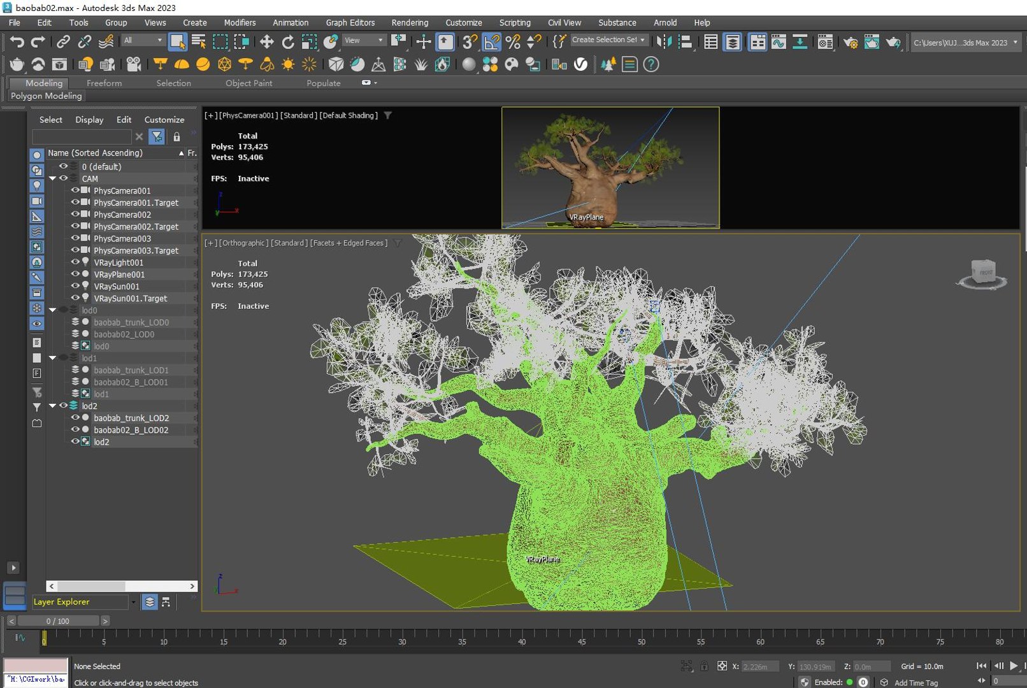Switch to the Freeform ribbon tab

coord(104,83)
